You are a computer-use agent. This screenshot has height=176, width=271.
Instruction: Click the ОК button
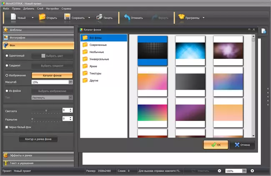click(x=216, y=145)
